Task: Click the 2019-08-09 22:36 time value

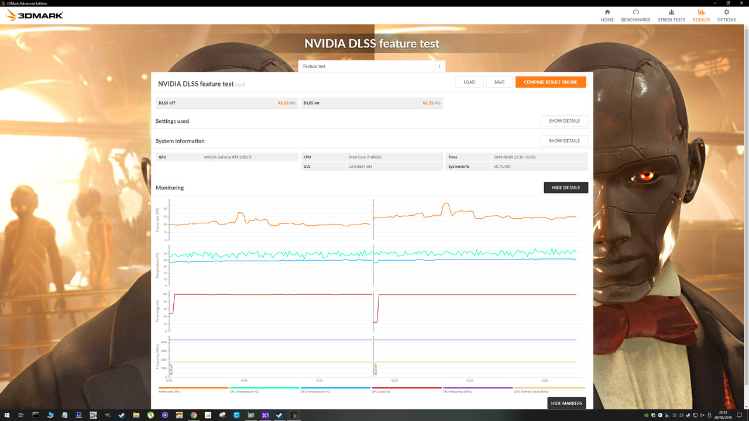Action: coord(516,157)
